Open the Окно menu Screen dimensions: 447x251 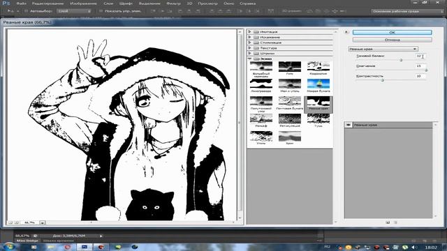click(229, 3)
